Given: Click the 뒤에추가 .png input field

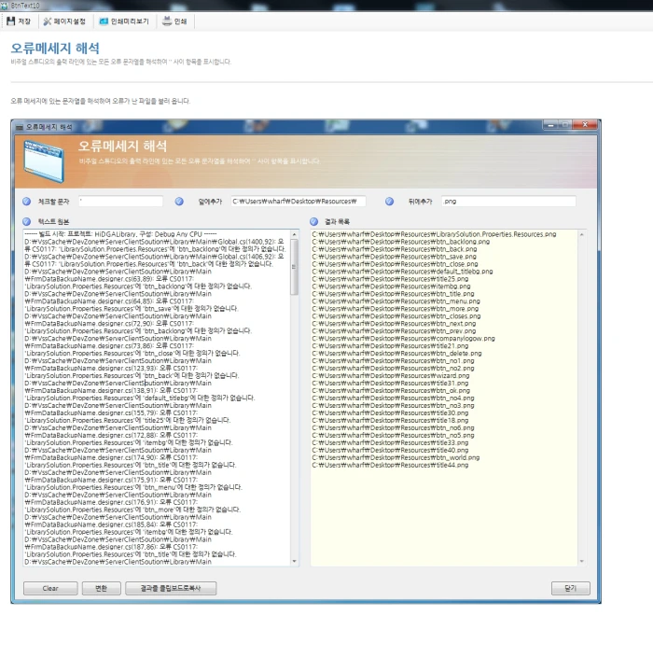Looking at the screenshot, I should (508, 202).
